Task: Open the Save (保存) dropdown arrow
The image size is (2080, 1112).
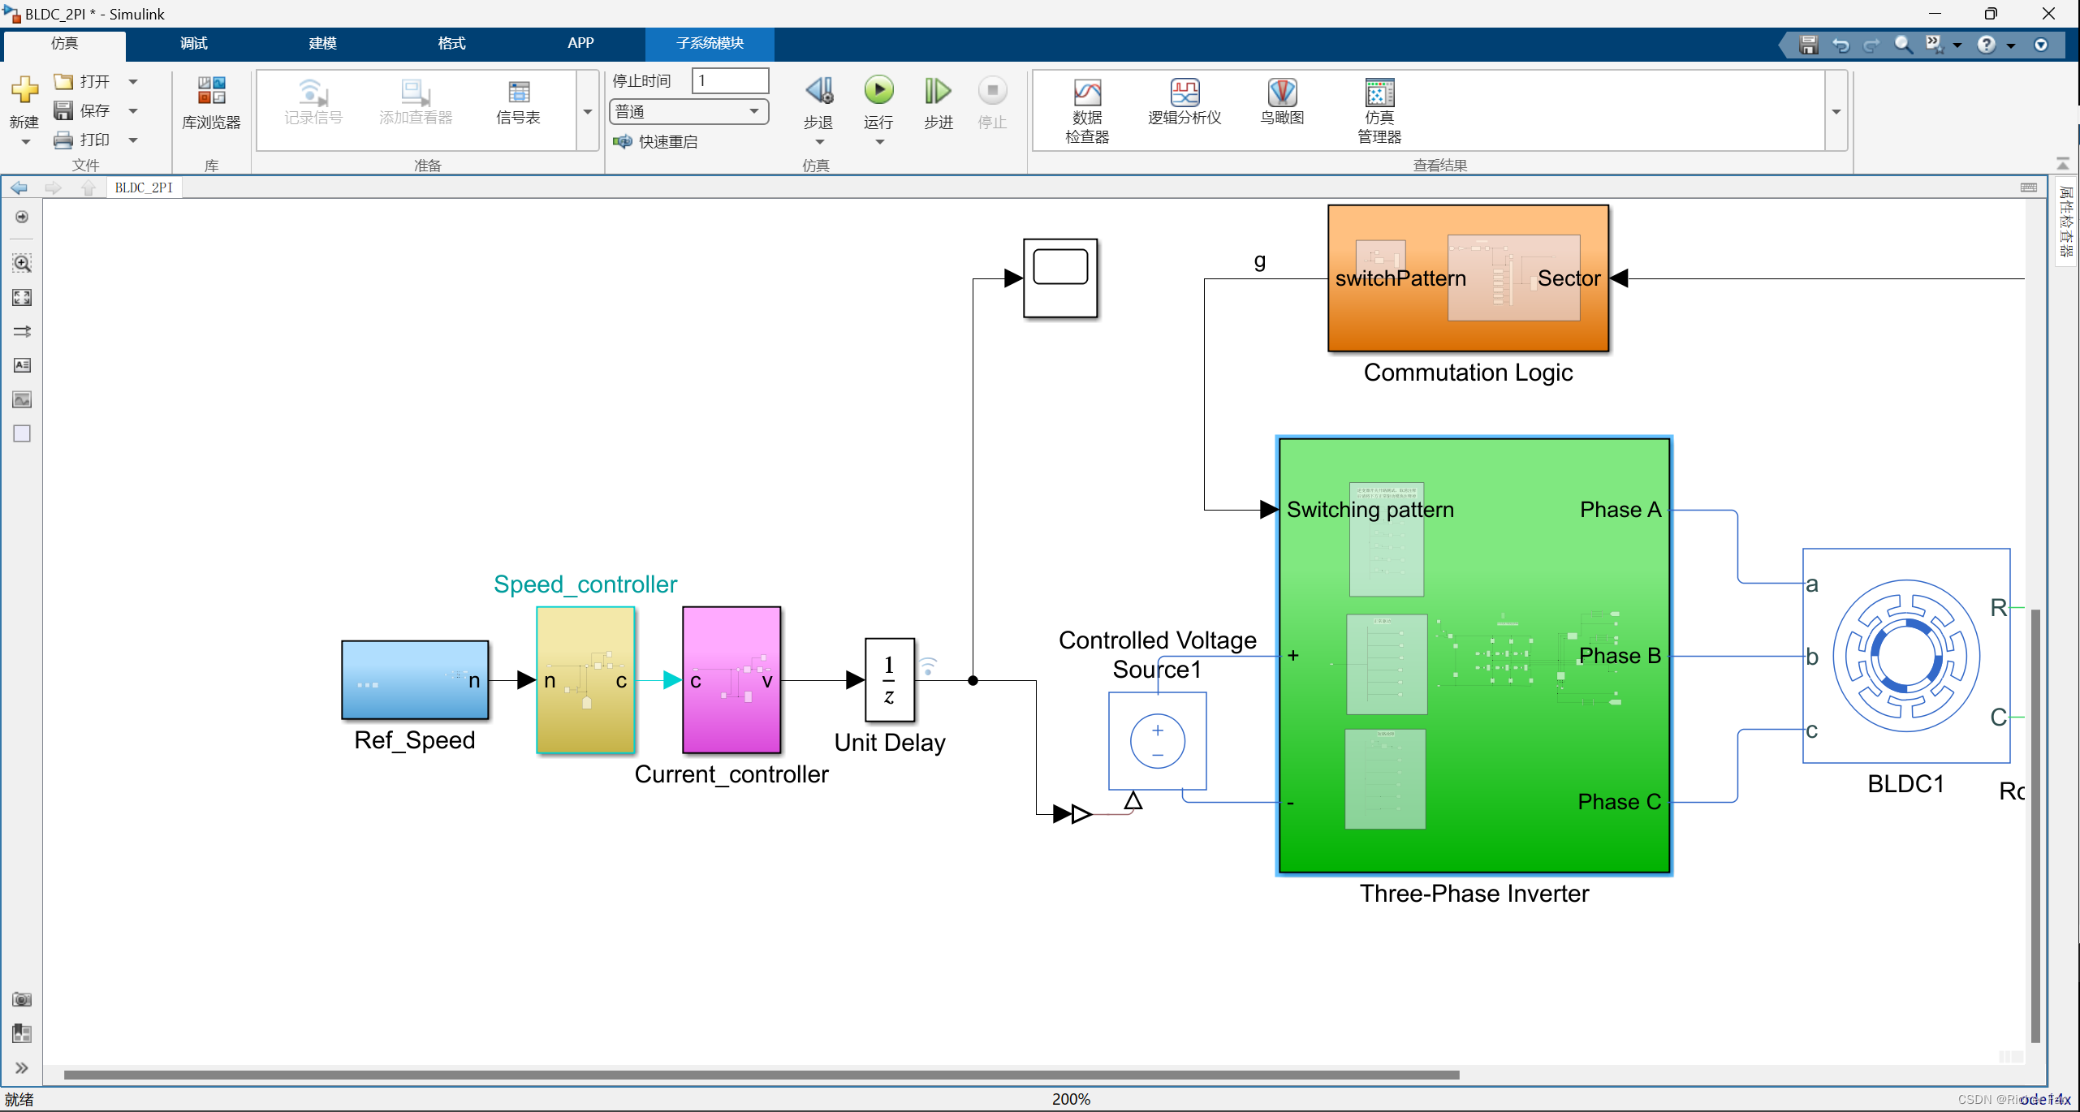Action: pyautogui.click(x=133, y=110)
